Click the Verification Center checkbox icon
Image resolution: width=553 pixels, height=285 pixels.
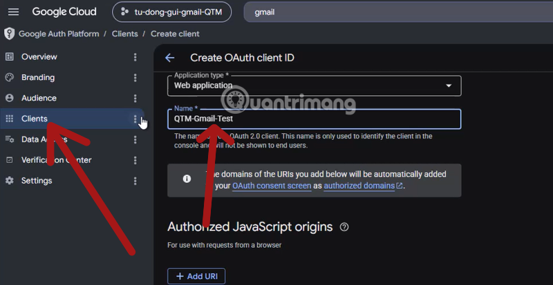pyautogui.click(x=10, y=160)
